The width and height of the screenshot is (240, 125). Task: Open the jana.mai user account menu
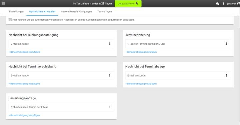click(233, 4)
